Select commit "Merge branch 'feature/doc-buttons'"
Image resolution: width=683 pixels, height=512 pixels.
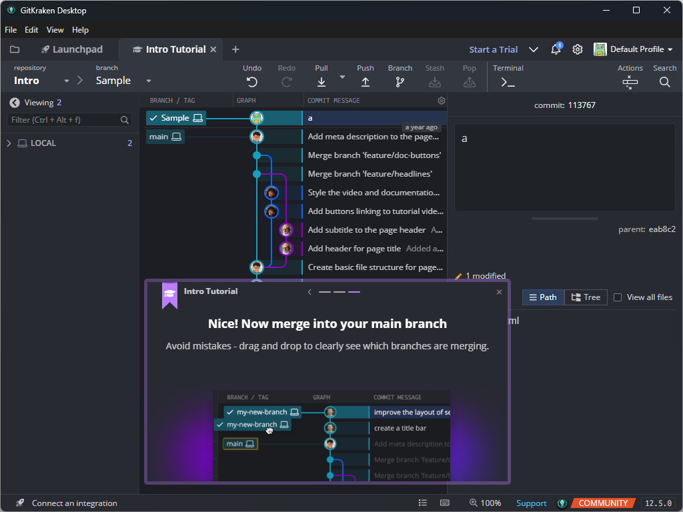pyautogui.click(x=374, y=155)
